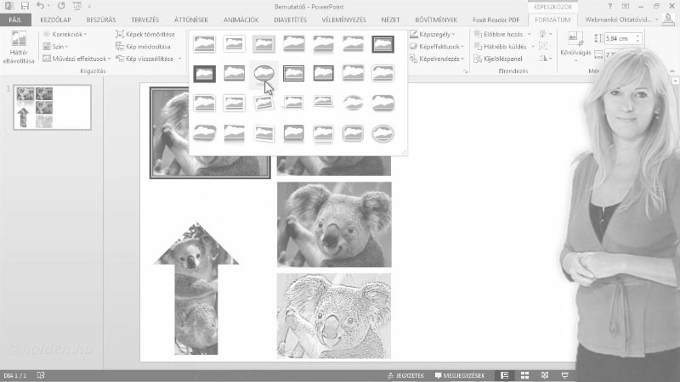
Task: Apply the Beveled Matte White picture style
Action: [x=235, y=44]
